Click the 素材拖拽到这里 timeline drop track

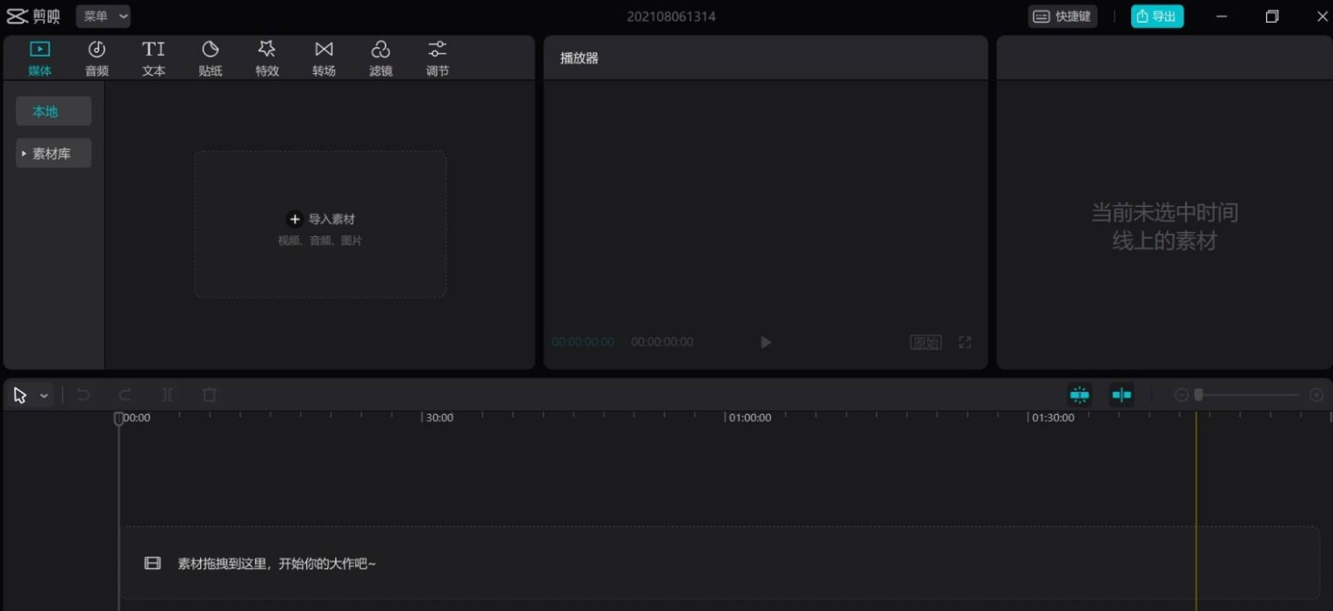point(719,562)
